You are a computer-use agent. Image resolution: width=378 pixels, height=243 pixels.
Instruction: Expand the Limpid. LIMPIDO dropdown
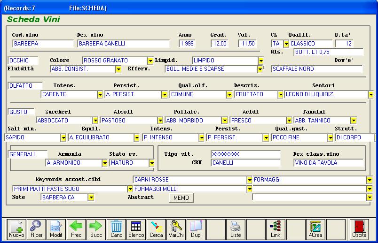tap(260, 61)
